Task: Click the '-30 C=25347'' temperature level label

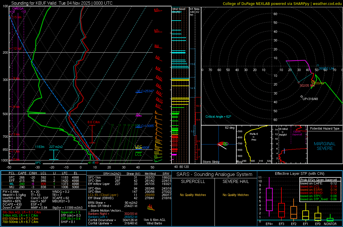Action: [144, 91]
